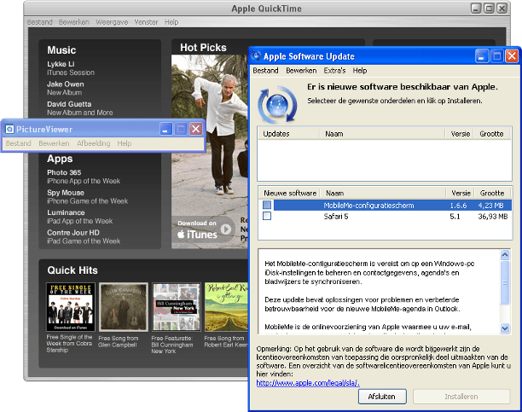Click the Apple Software Update title bar icon

click(258, 56)
